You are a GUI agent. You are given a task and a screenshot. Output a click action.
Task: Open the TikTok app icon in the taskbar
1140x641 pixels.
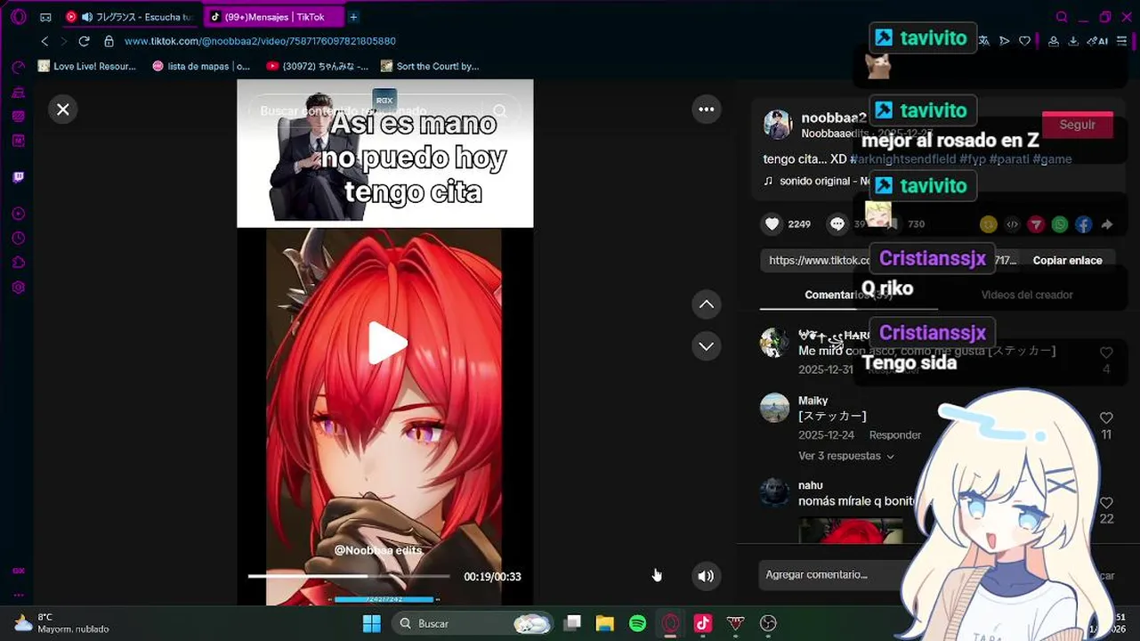click(x=702, y=623)
